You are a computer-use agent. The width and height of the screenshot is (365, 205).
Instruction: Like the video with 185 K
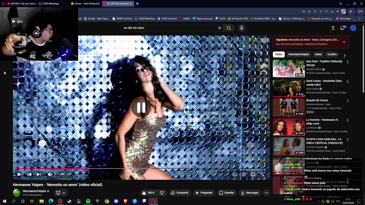148,193
